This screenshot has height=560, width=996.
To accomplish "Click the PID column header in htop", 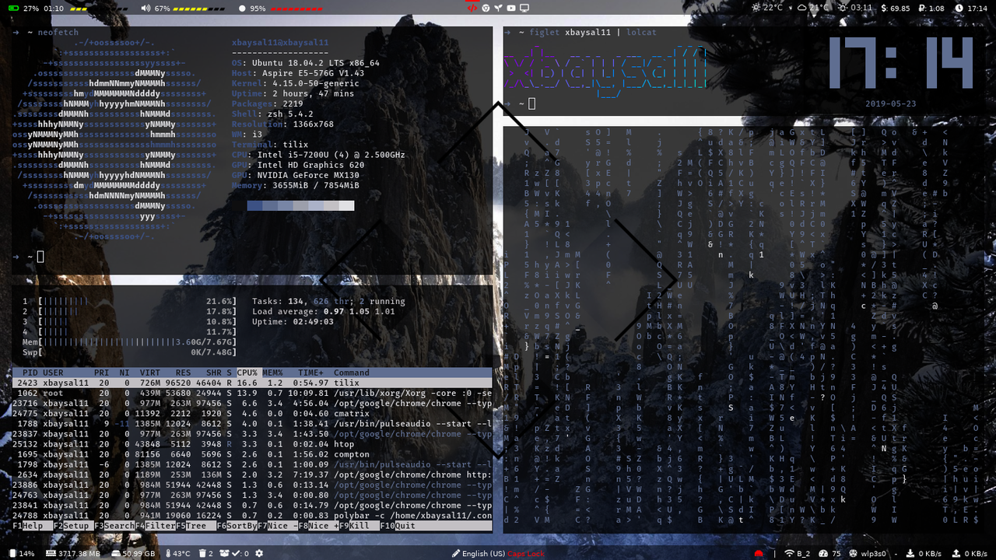I will point(30,373).
